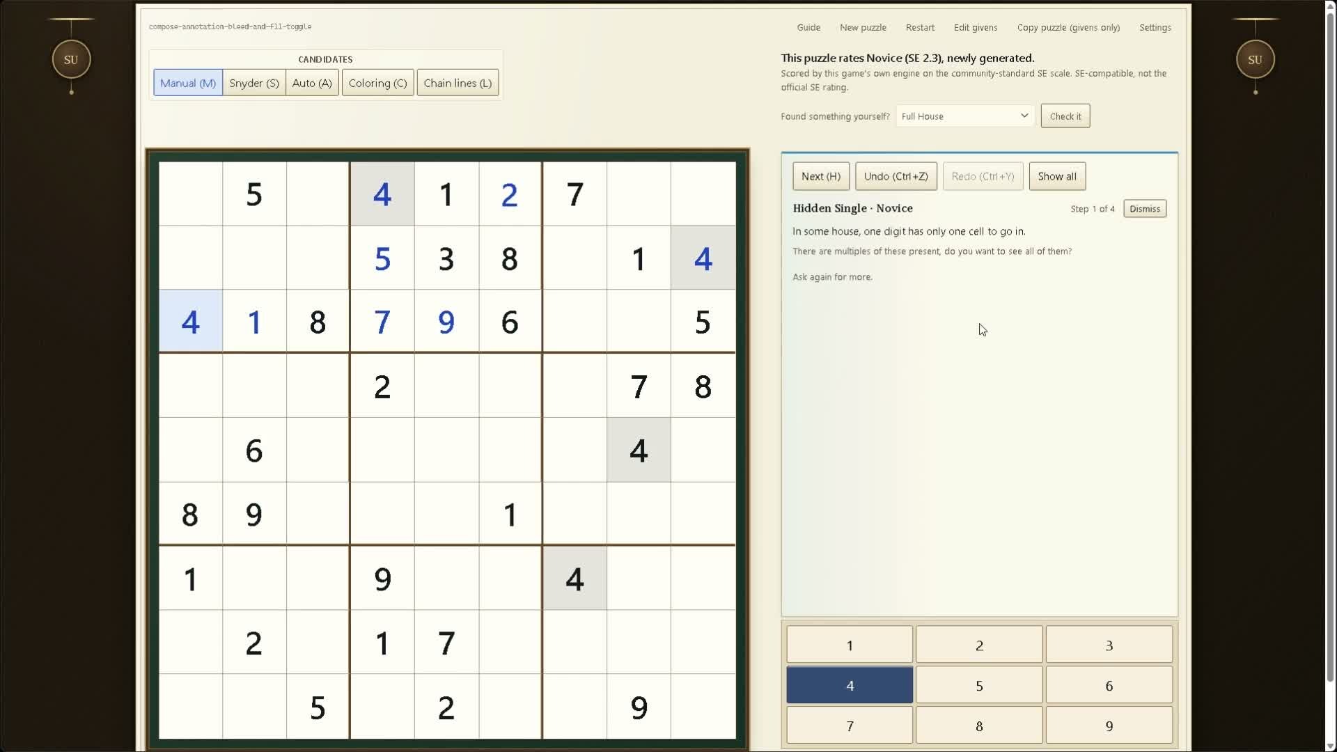The image size is (1337, 752).
Task: Click the grey 4 cell in row seven
Action: 574,579
